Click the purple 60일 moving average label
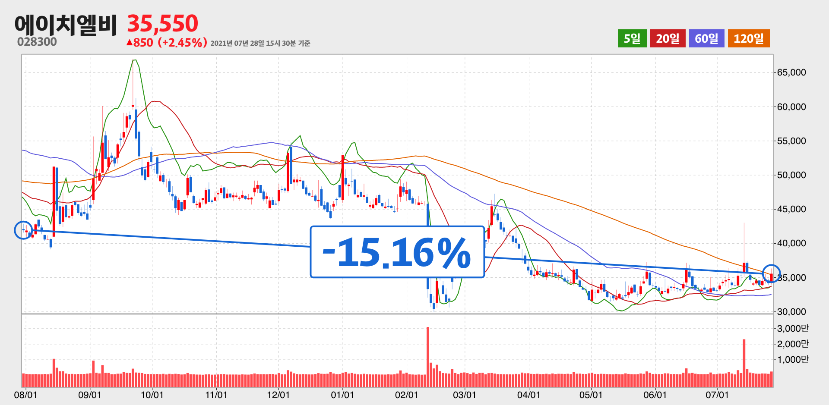 click(706, 38)
